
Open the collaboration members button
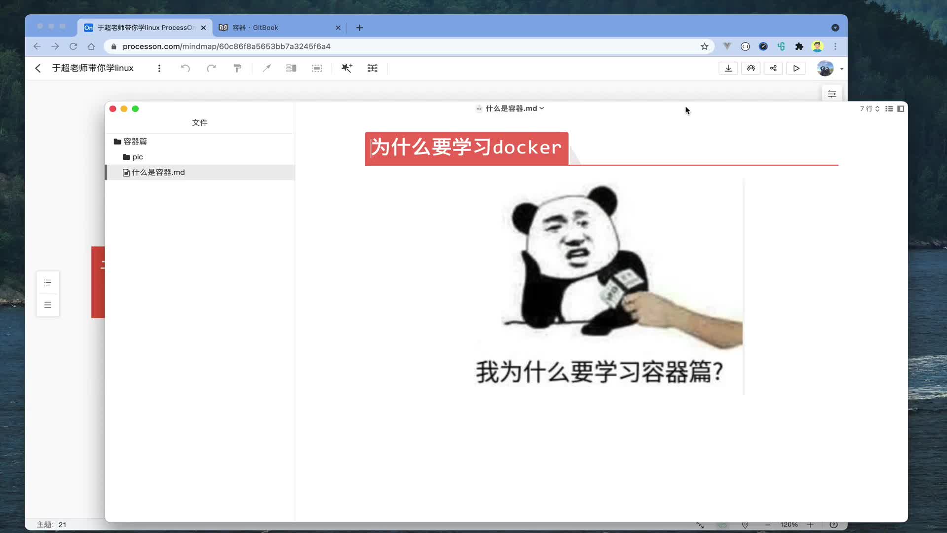tap(751, 68)
